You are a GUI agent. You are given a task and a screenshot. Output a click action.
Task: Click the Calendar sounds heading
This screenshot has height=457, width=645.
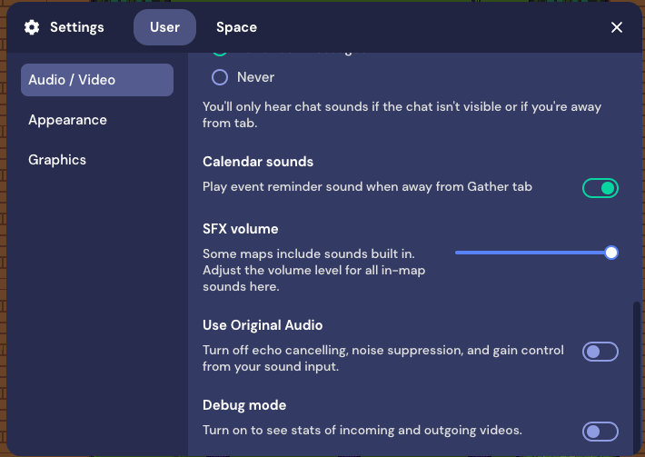click(x=258, y=162)
